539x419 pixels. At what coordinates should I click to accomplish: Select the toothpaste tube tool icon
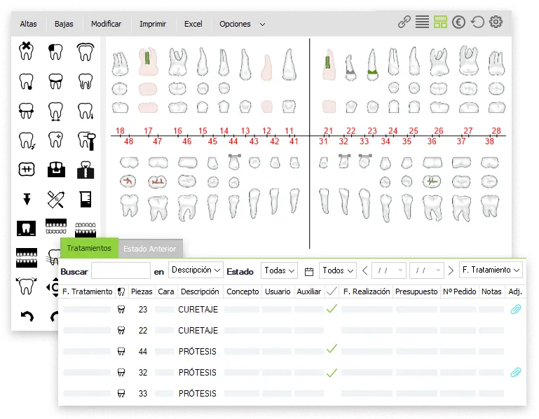pos(56,199)
